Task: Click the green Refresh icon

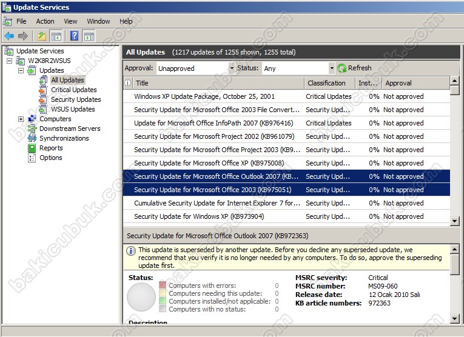Action: [342, 68]
